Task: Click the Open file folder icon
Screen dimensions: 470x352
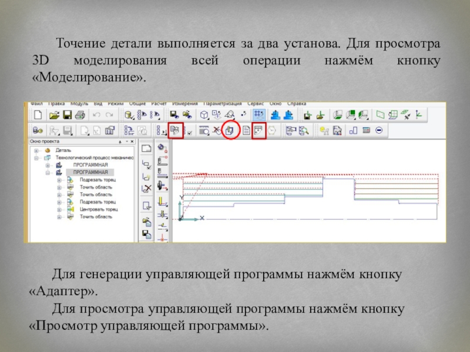Action: tap(54, 114)
